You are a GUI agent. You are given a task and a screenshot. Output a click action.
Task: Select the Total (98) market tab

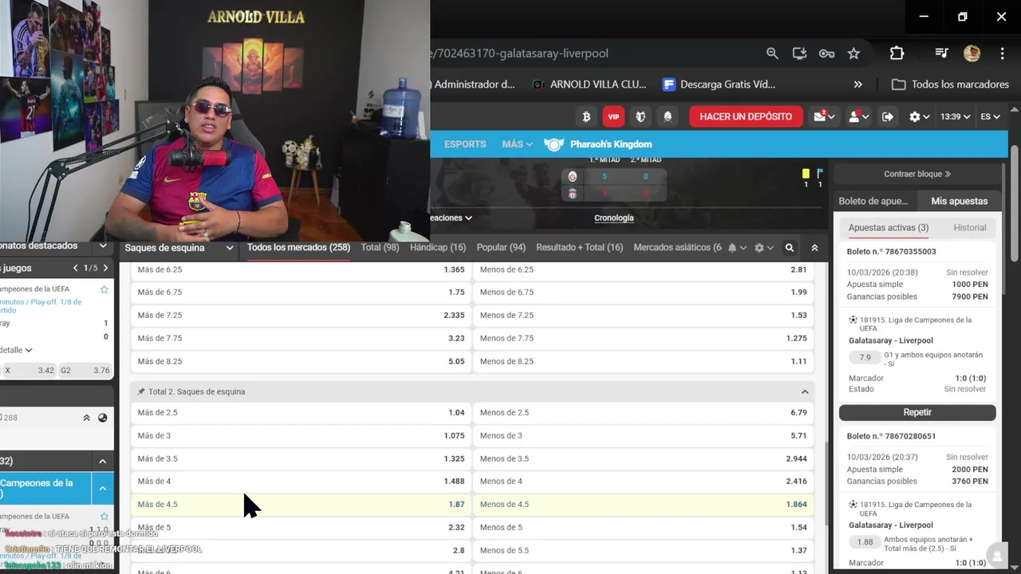(x=380, y=248)
